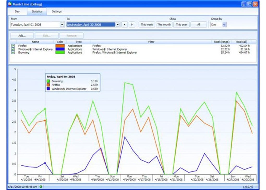Select the Windows Internet Explorer row name
This screenshot has height=190, width=266.
pyautogui.click(x=35, y=49)
